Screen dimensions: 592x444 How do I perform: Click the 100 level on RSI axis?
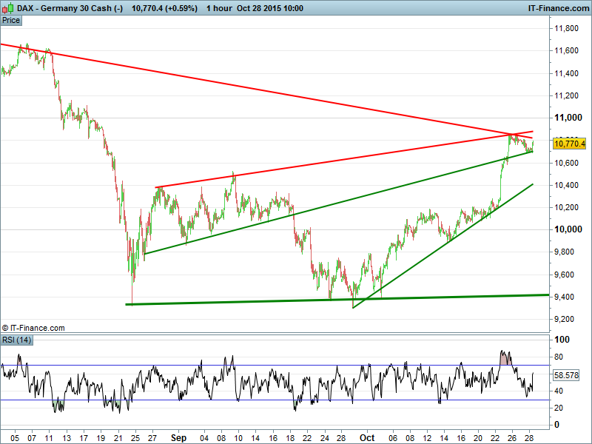coord(562,340)
